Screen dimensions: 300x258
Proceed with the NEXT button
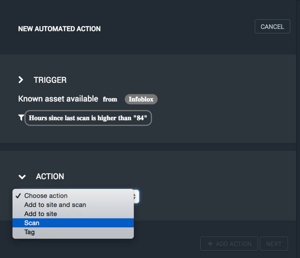tap(274, 244)
